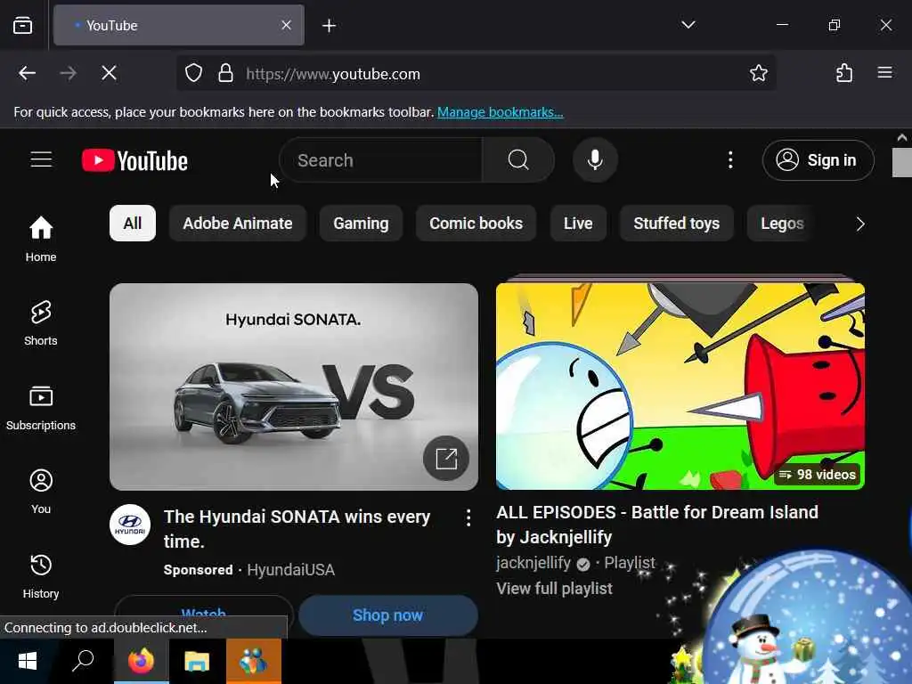The image size is (912, 684).
Task: Bookmark this page with star
Action: point(759,73)
